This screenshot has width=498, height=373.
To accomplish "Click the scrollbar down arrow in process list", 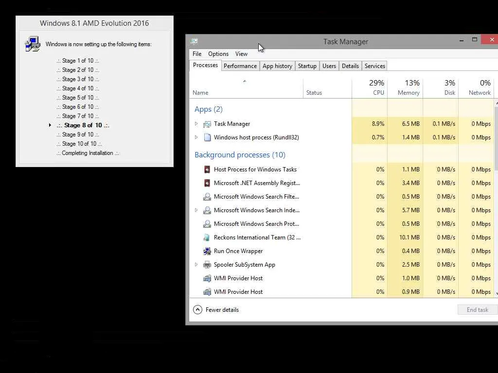I will [x=497, y=293].
